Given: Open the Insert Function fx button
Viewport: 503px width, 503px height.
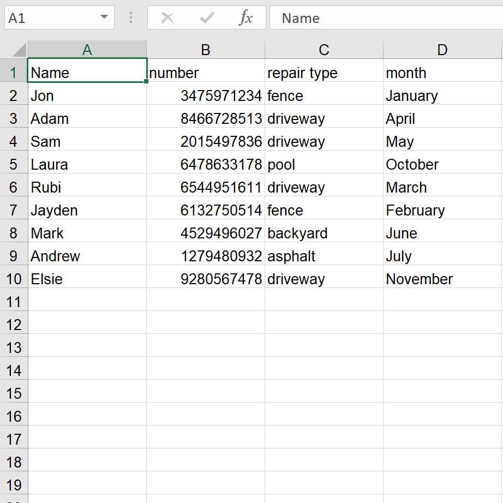Looking at the screenshot, I should pyautogui.click(x=246, y=17).
